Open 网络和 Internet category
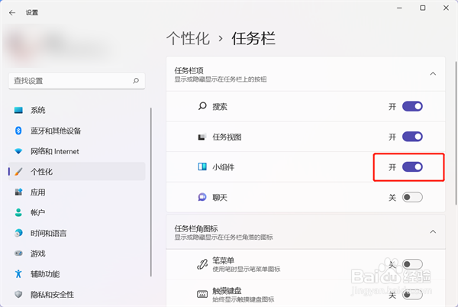Screen dimensions: 458x307 click(77, 151)
